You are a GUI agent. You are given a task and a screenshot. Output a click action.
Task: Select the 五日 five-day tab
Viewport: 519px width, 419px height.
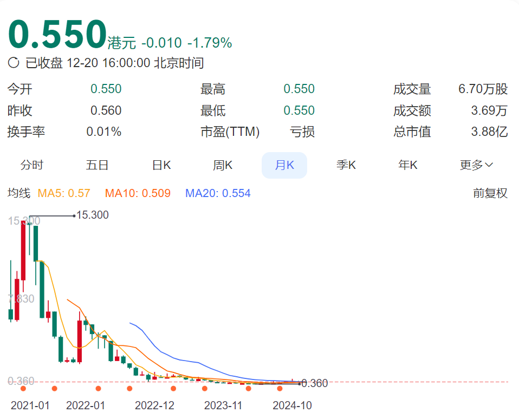point(98,165)
